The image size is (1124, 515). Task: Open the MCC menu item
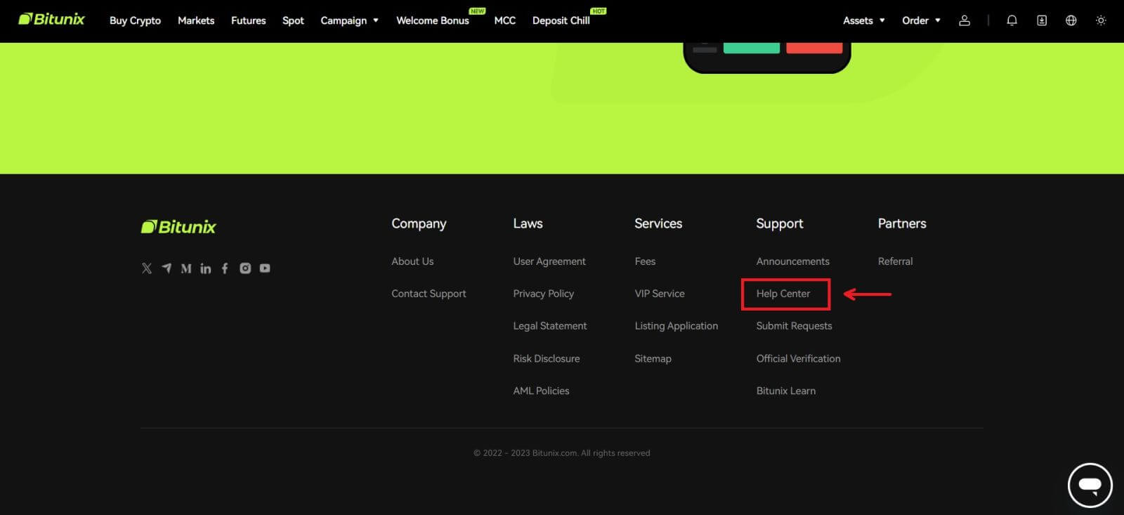[x=505, y=20]
